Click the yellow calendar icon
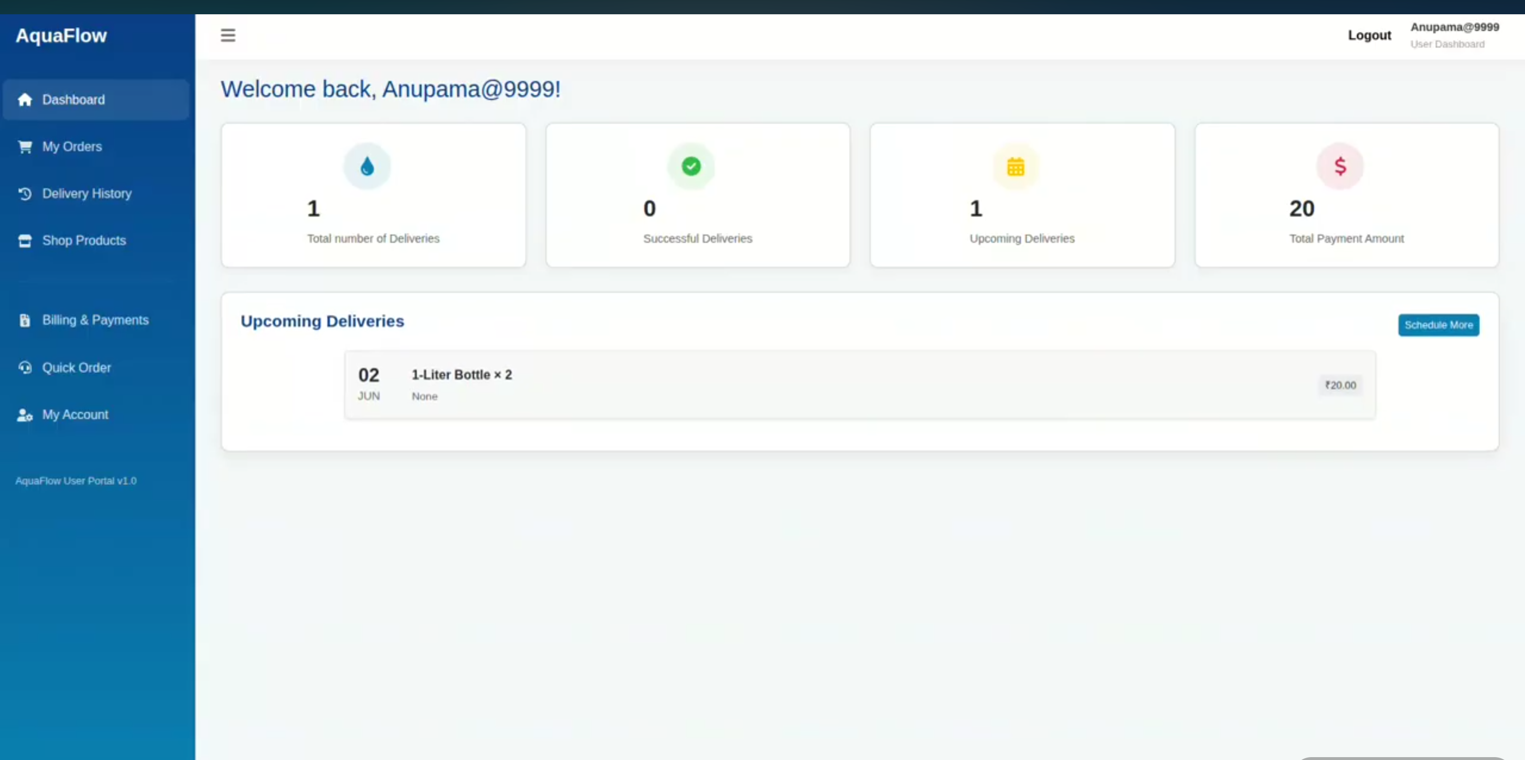1525x760 pixels. 1015,166
